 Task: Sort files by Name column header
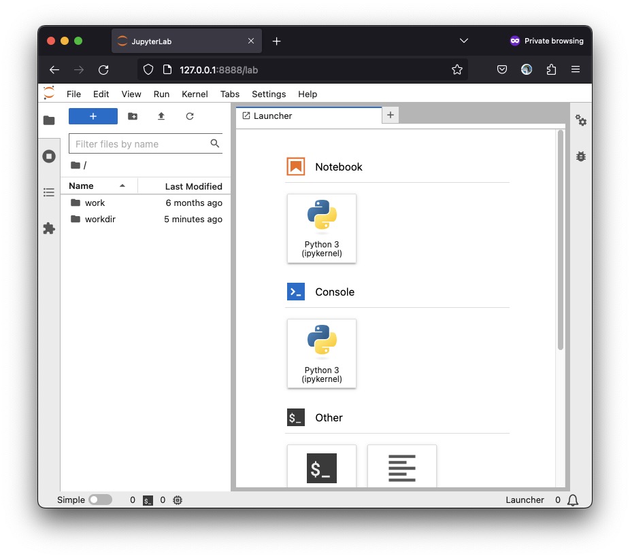click(82, 186)
